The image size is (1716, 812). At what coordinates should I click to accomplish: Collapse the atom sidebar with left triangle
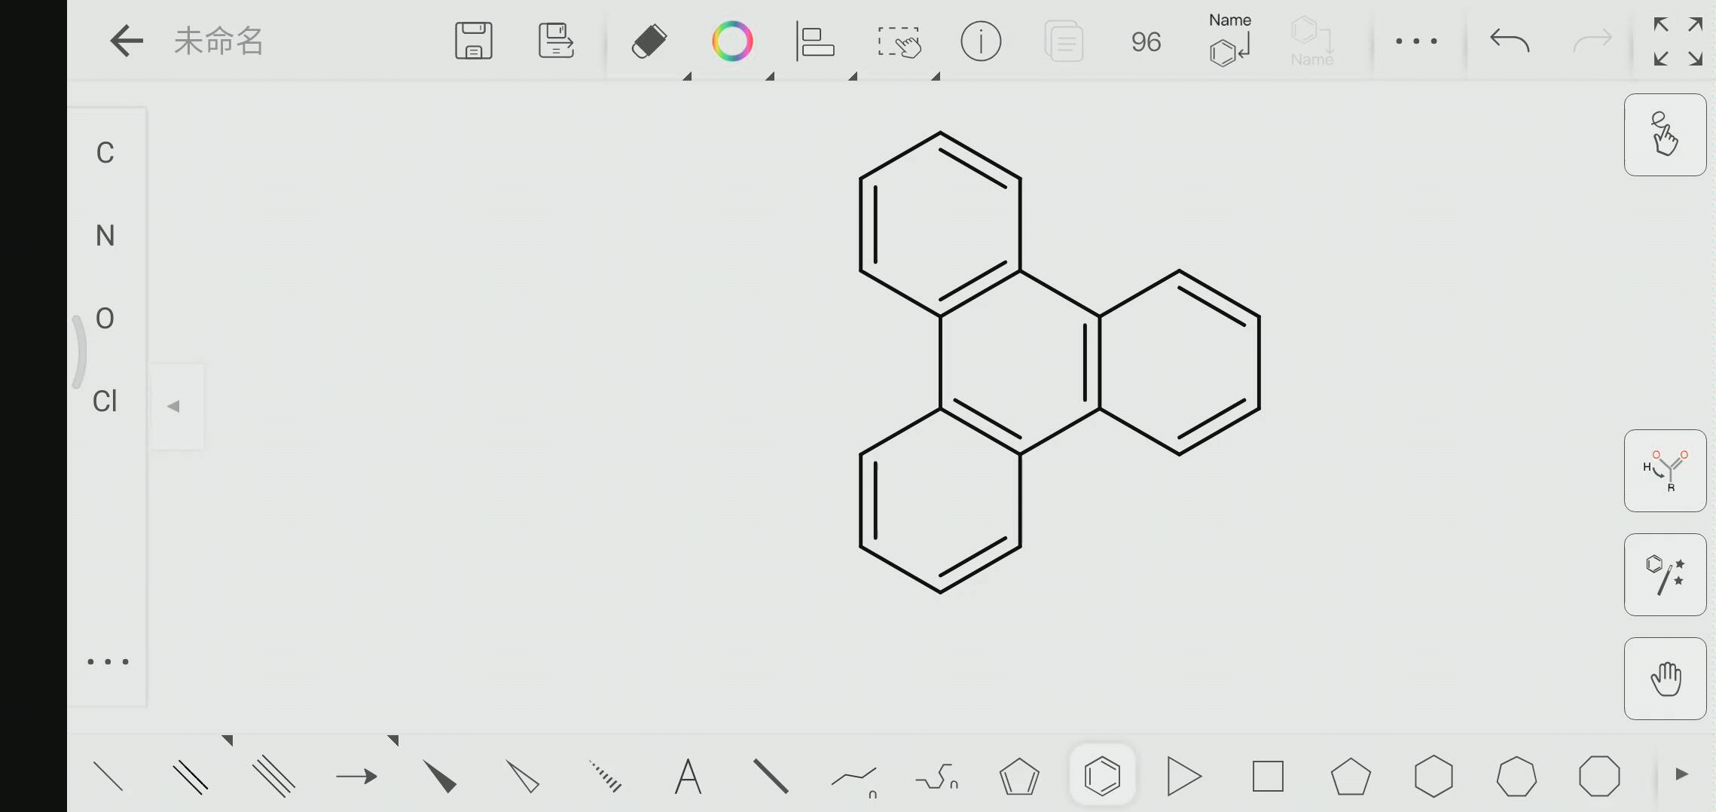(x=174, y=407)
